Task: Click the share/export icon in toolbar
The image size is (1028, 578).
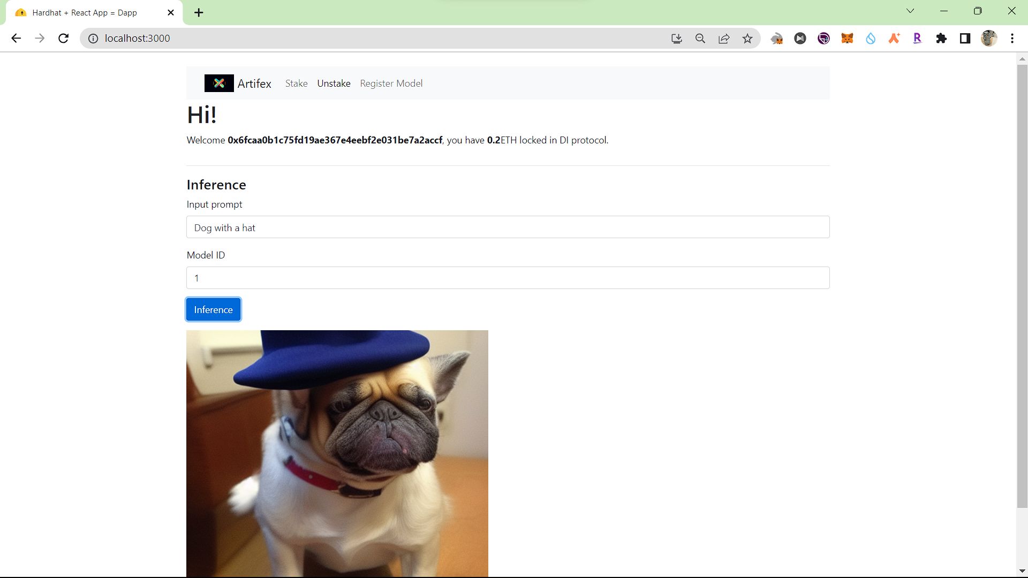Action: pyautogui.click(x=724, y=38)
